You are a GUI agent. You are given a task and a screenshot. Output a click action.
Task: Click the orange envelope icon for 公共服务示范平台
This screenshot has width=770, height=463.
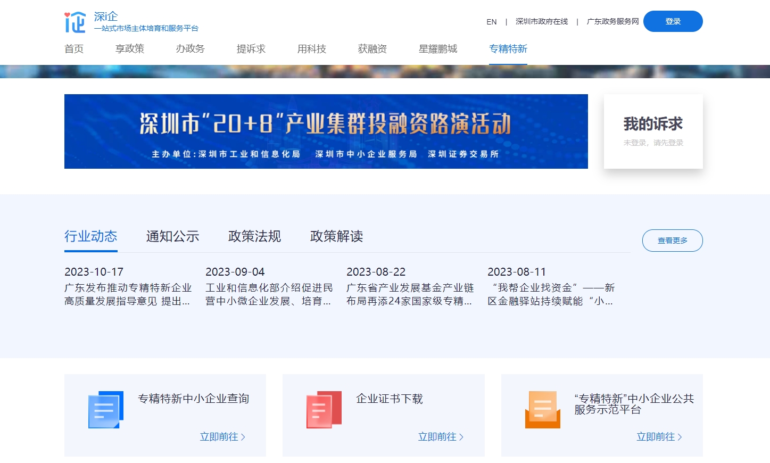[x=542, y=410]
